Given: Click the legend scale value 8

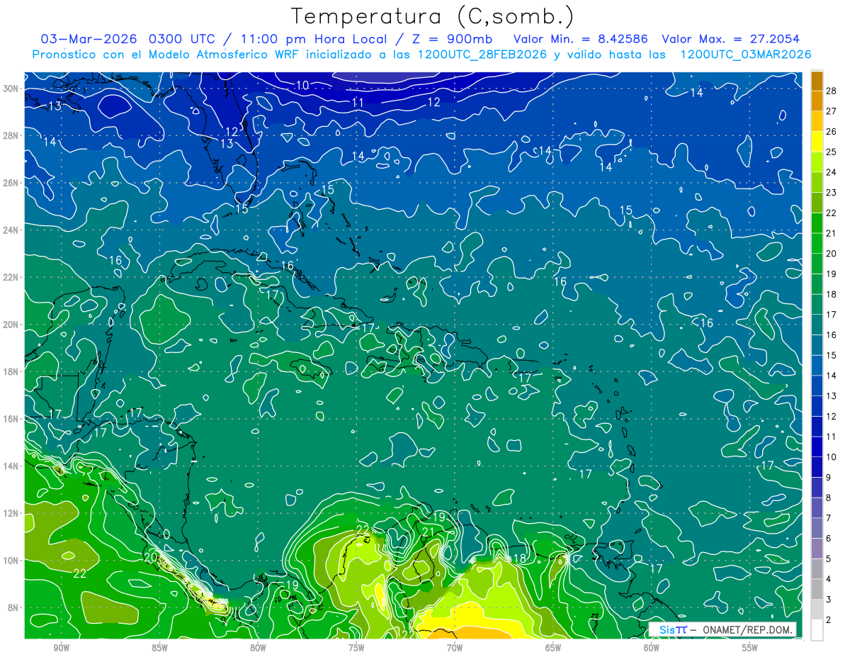Looking at the screenshot, I should 829,498.
